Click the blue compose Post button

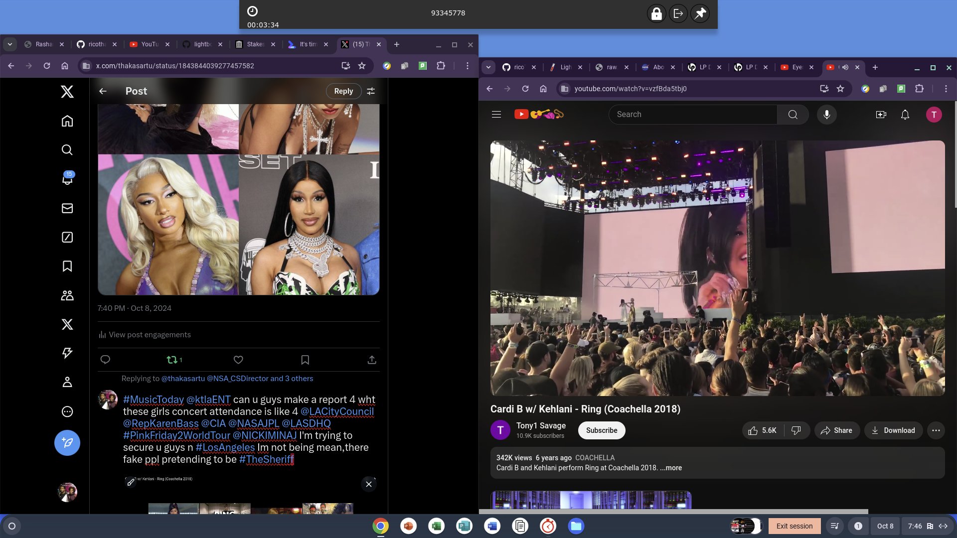(67, 443)
